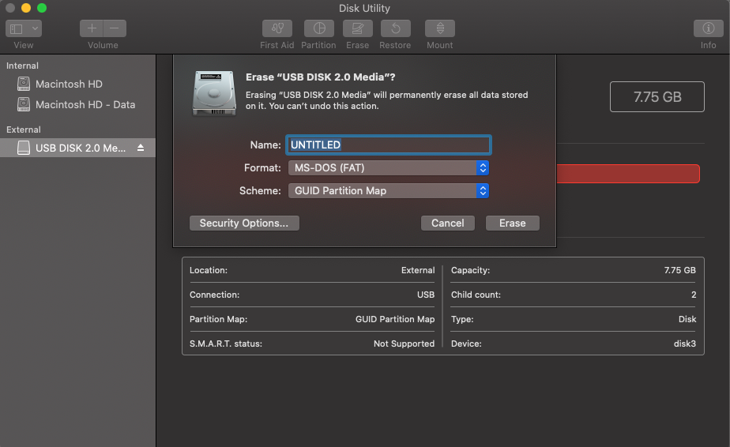Click the Child count value '2'
The width and height of the screenshot is (730, 447).
(694, 295)
